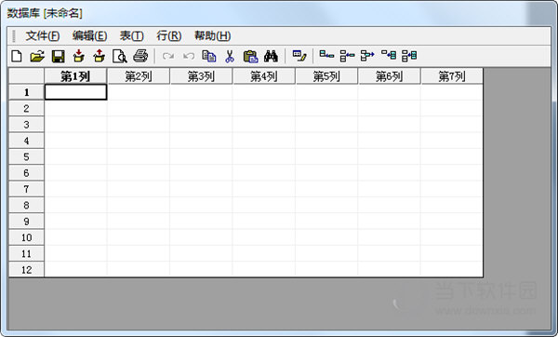
Task: Click the export icon with up arrow
Action: [100, 56]
